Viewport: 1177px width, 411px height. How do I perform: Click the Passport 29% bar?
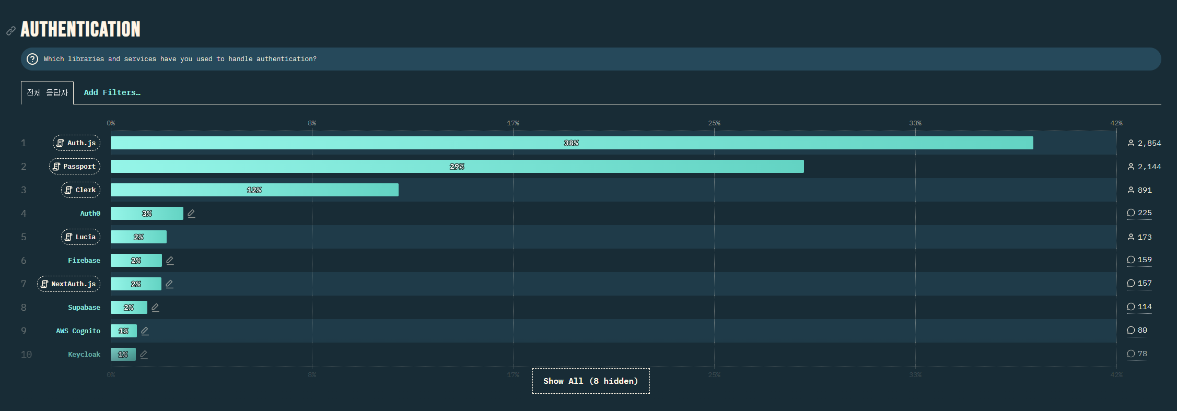pyautogui.click(x=457, y=167)
